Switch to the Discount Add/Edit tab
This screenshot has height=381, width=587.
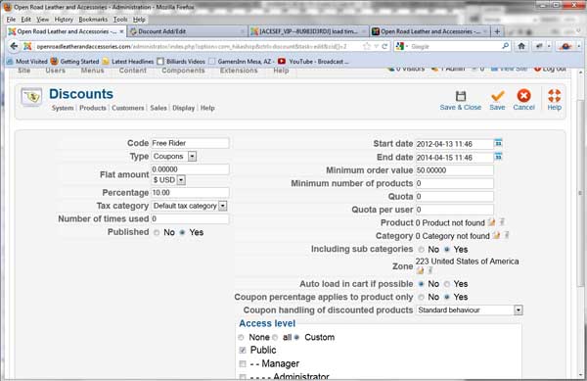(x=187, y=31)
